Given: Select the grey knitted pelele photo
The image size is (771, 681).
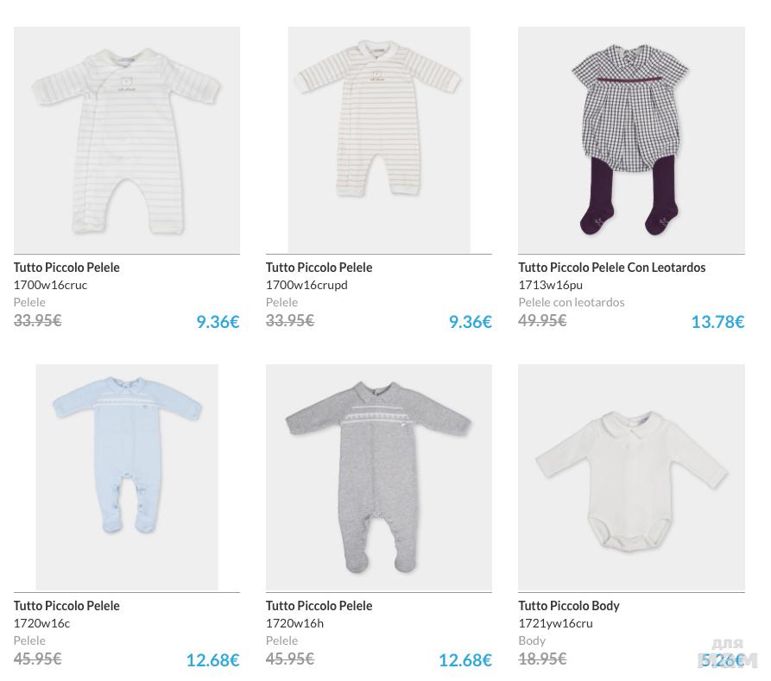Looking at the screenshot, I should (x=378, y=476).
